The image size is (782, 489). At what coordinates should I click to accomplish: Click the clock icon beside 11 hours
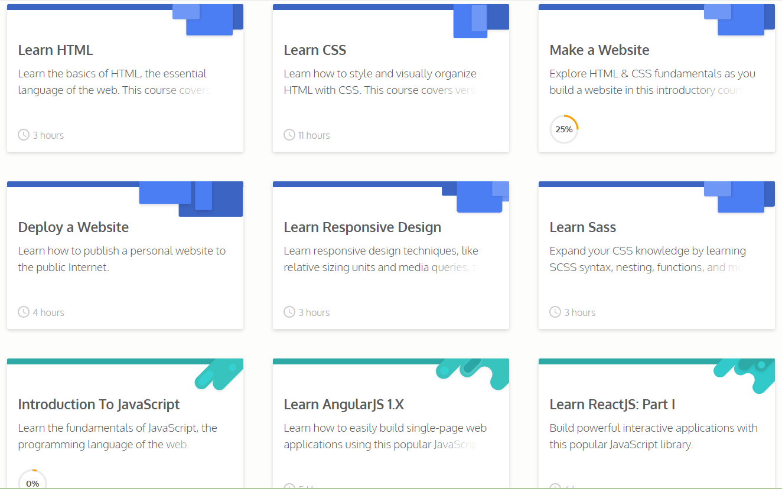[x=289, y=135]
